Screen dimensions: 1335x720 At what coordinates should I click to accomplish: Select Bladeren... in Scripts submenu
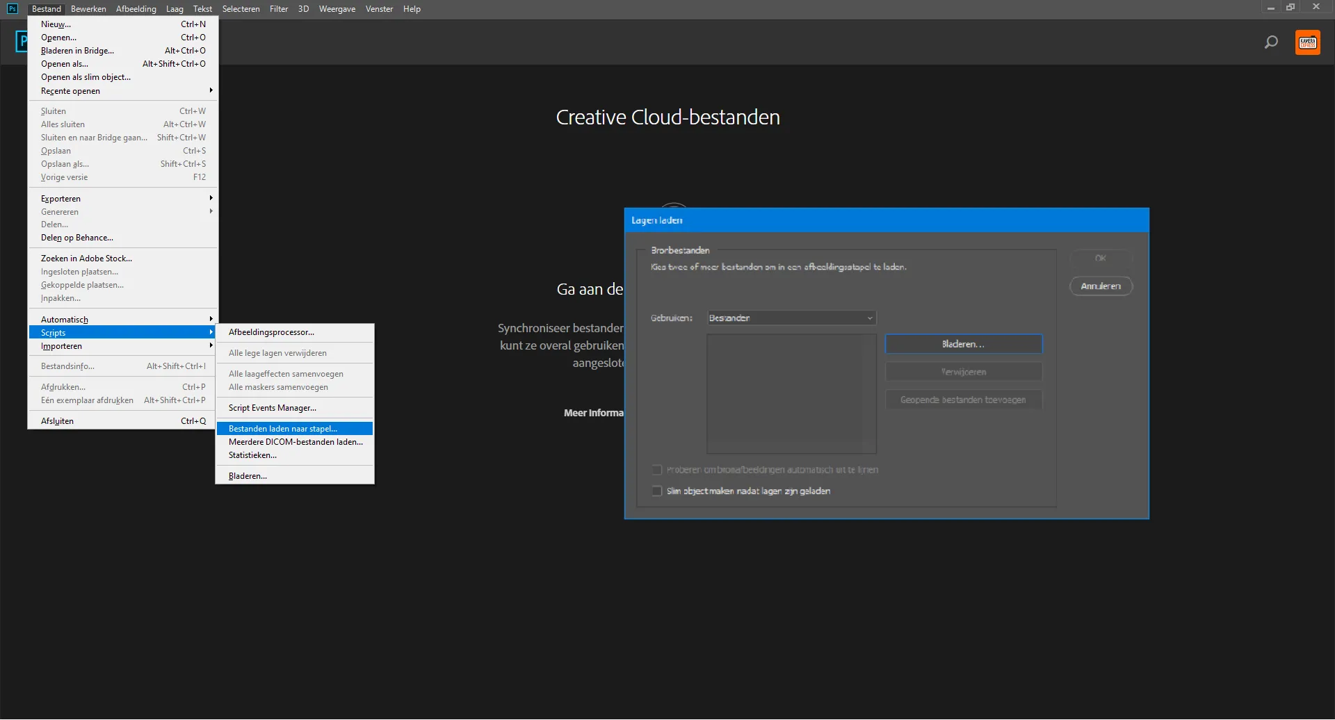point(295,476)
